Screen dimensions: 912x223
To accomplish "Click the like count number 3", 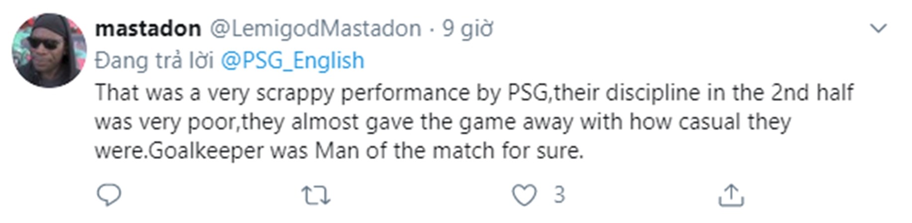I will tap(559, 195).
